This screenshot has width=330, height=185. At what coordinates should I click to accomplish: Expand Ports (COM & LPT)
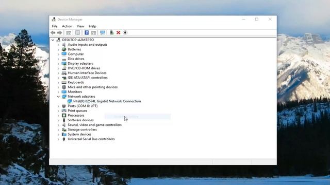pos(58,106)
